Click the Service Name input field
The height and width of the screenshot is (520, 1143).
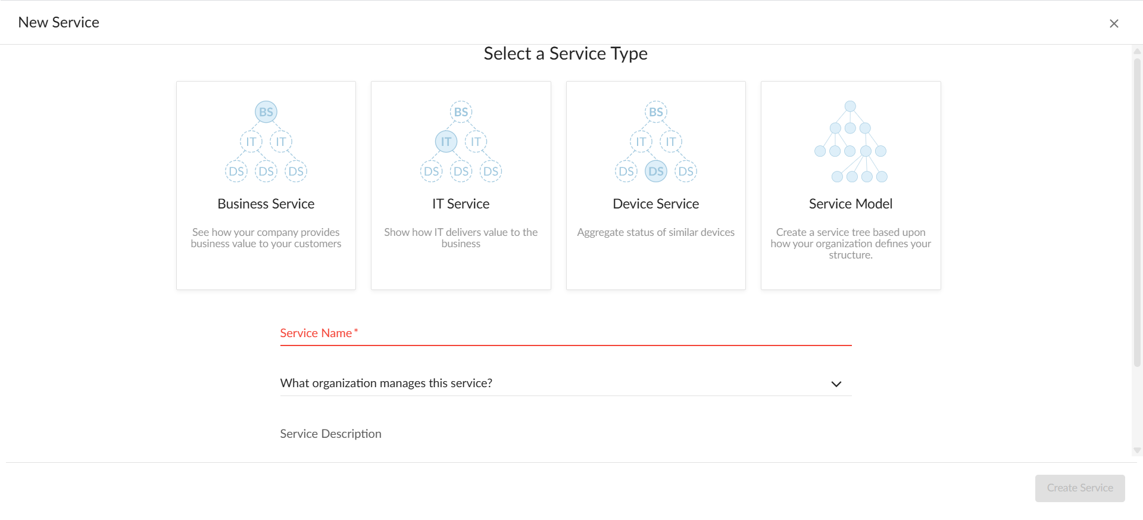tap(566, 334)
